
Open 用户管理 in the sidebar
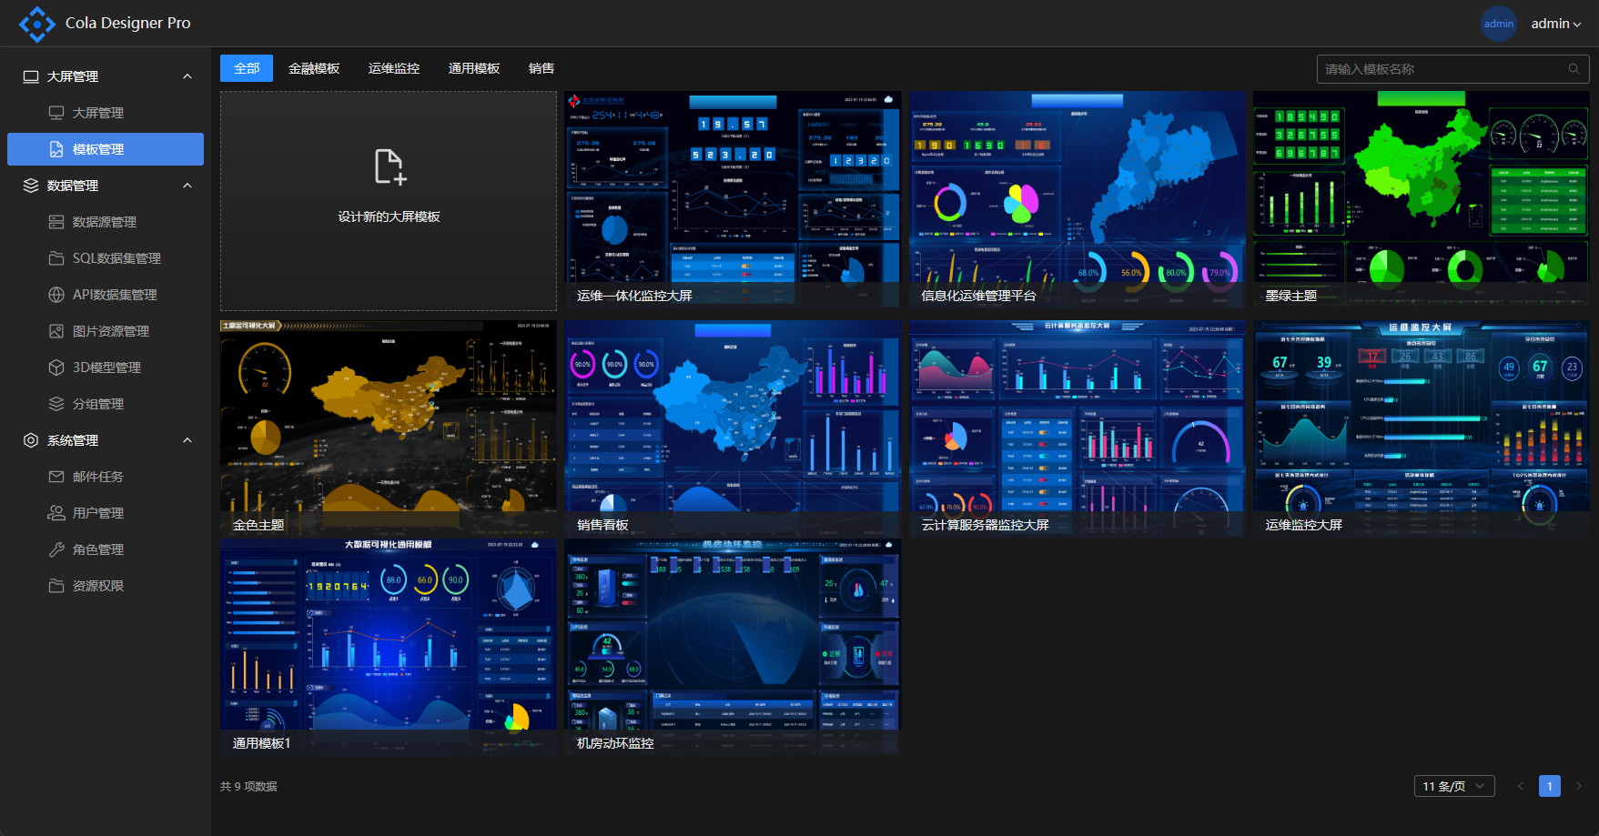point(98,513)
